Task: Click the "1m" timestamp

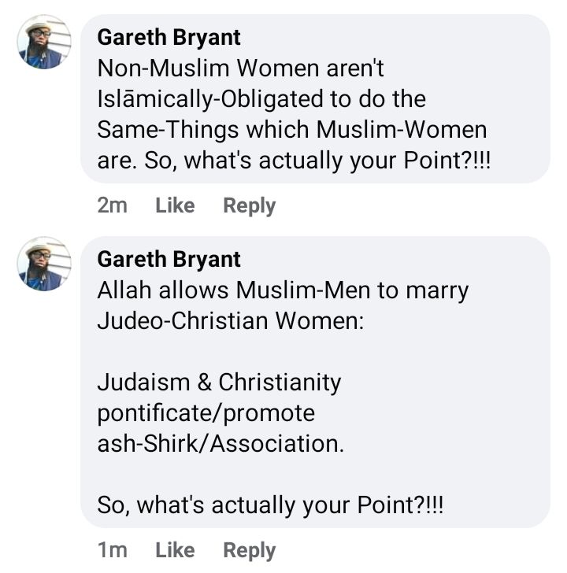Action: click(112, 550)
